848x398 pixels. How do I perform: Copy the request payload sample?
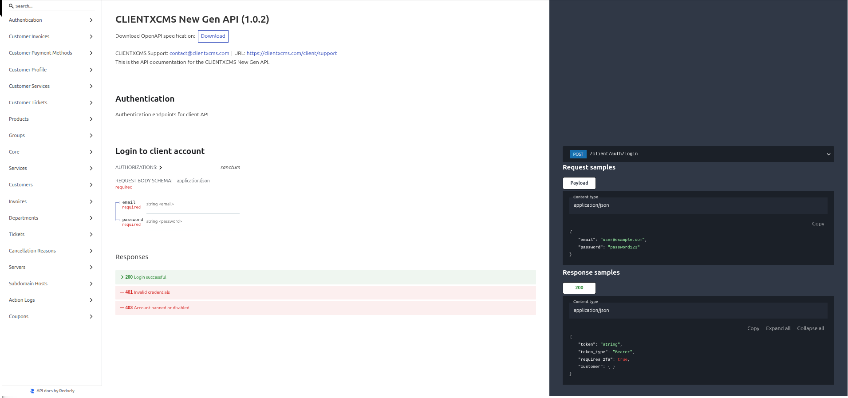pos(818,224)
